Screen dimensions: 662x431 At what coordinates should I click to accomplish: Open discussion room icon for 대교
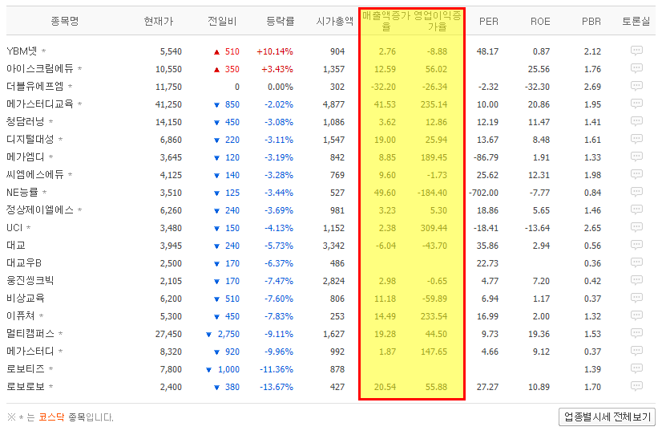tap(636, 245)
